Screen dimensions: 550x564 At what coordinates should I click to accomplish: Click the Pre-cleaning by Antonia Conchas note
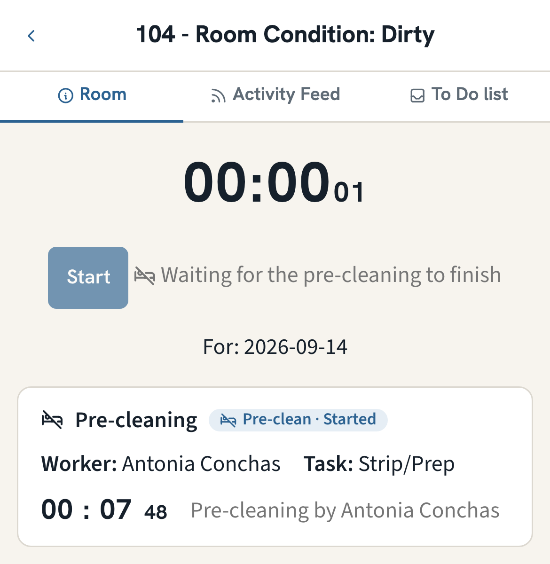tap(345, 511)
